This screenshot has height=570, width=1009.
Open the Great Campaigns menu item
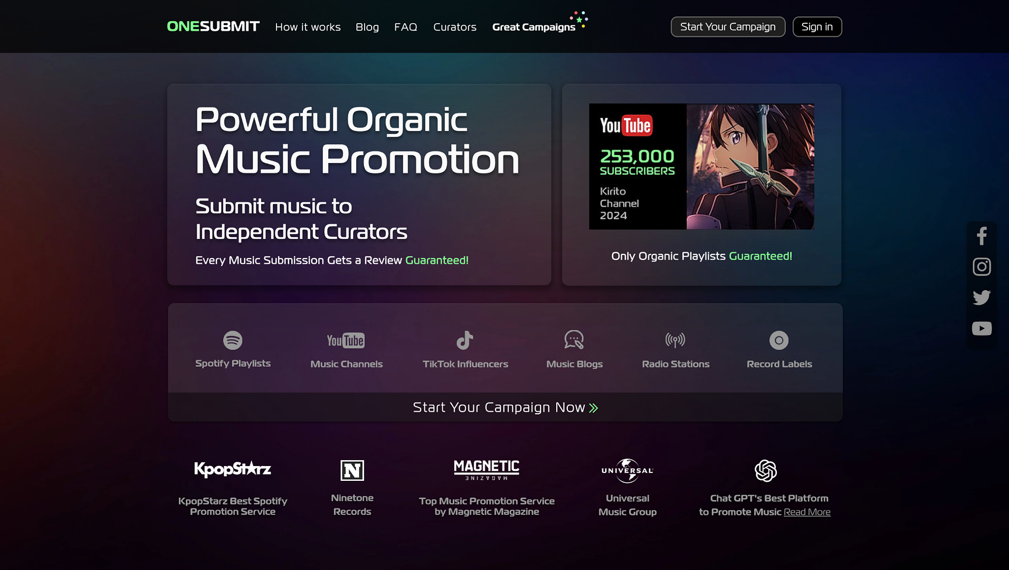(x=534, y=27)
